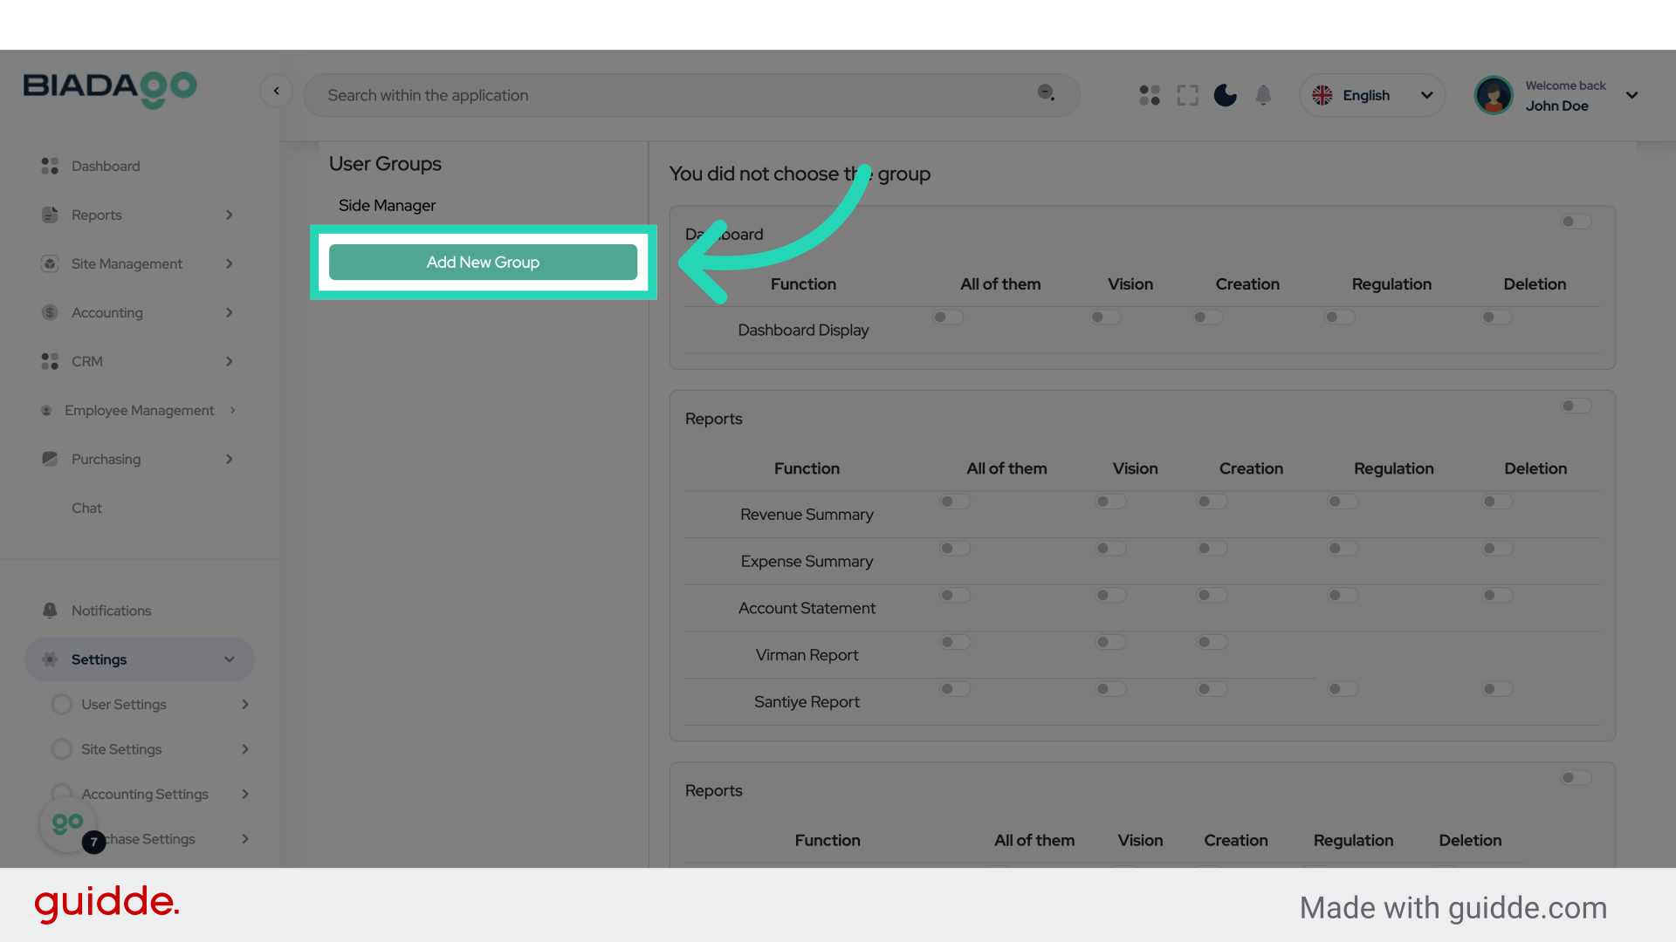Click the BIADAGO logo

[x=110, y=89]
